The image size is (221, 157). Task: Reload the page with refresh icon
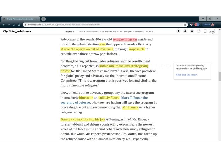pos(14,25)
